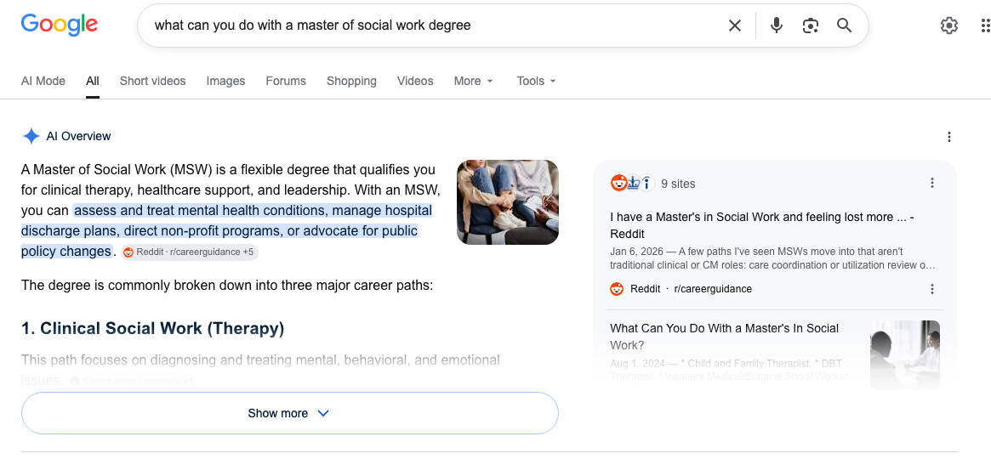Open the 9 sites card three-dot menu
The width and height of the screenshot is (991, 459).
[931, 183]
